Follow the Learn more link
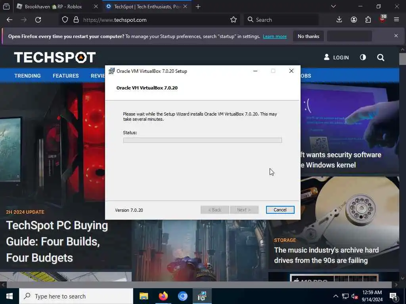 [275, 36]
